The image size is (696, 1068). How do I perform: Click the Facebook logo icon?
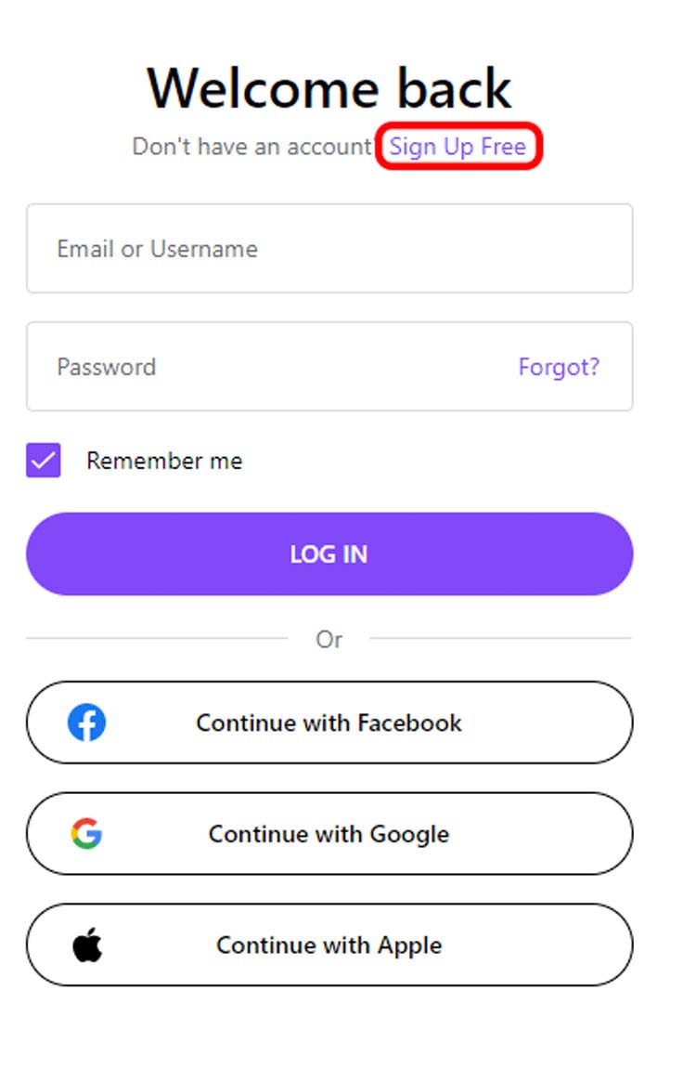(86, 723)
